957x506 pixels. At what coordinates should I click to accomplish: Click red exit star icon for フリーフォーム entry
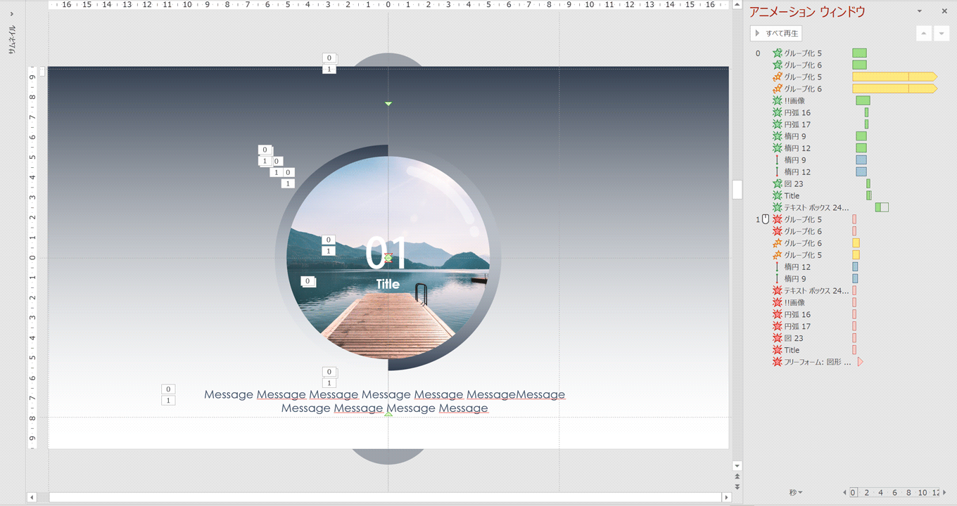coord(778,362)
